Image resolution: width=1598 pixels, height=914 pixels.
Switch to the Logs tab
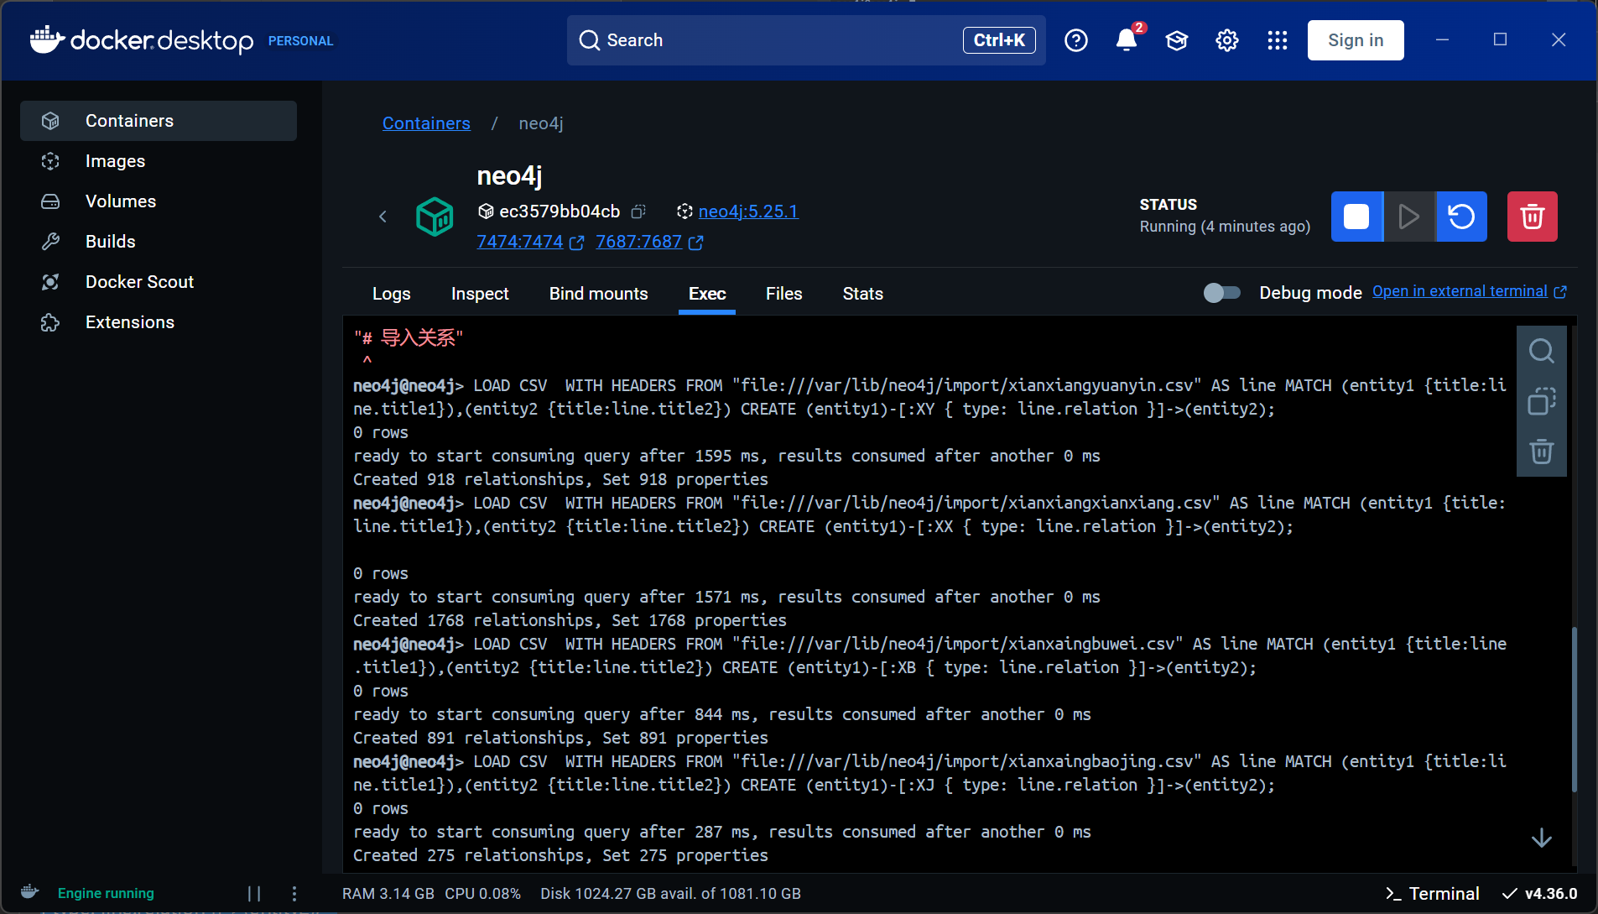(392, 294)
